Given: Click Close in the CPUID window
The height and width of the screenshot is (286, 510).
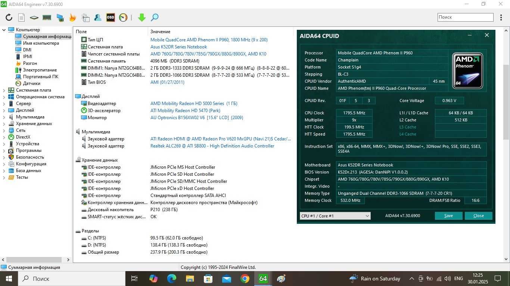Looking at the screenshot, I should 478,216.
